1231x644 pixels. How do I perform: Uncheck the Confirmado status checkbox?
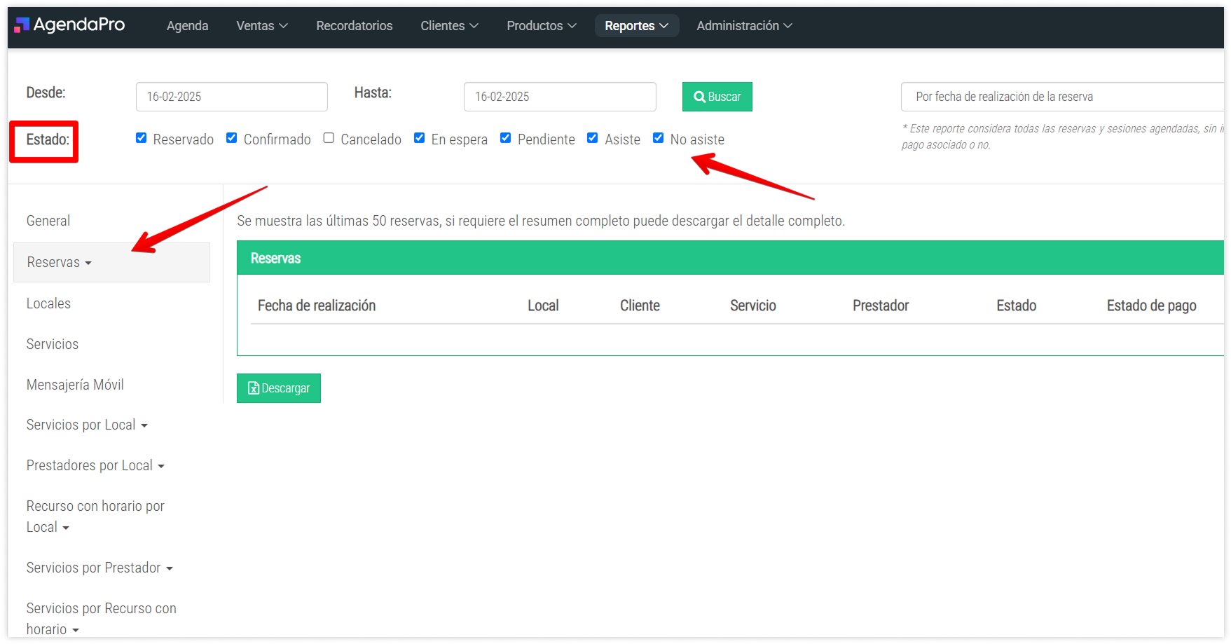click(231, 138)
